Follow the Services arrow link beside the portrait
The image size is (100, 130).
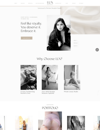coord(76,43)
